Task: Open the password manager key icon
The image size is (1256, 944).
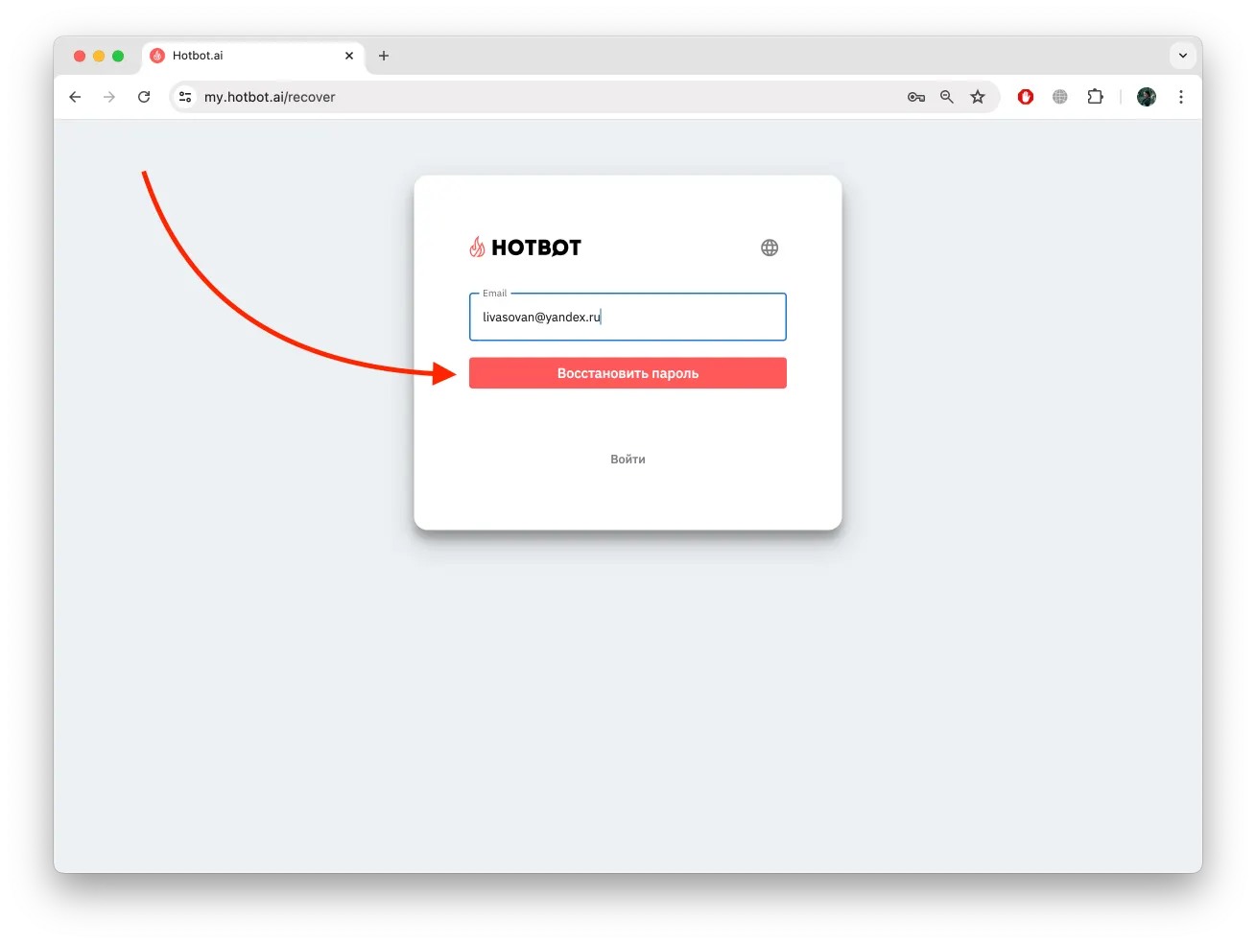Action: pos(916,97)
